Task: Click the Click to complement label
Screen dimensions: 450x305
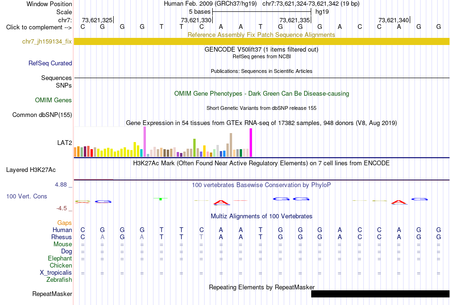Action: pyautogui.click(x=39, y=27)
